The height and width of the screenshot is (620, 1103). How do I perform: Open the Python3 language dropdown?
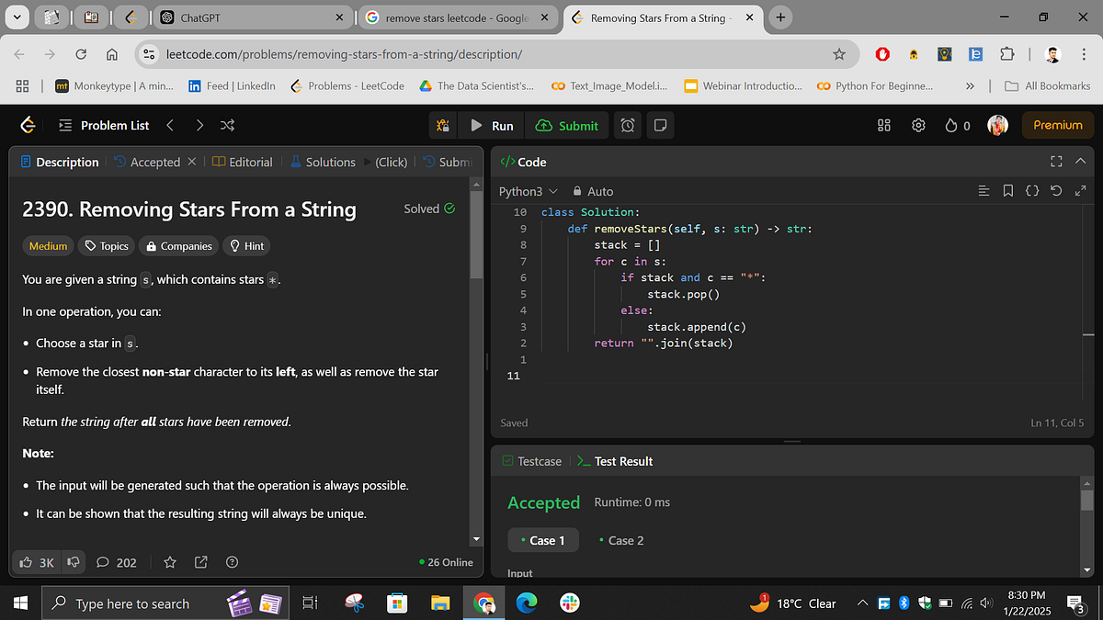coord(527,191)
